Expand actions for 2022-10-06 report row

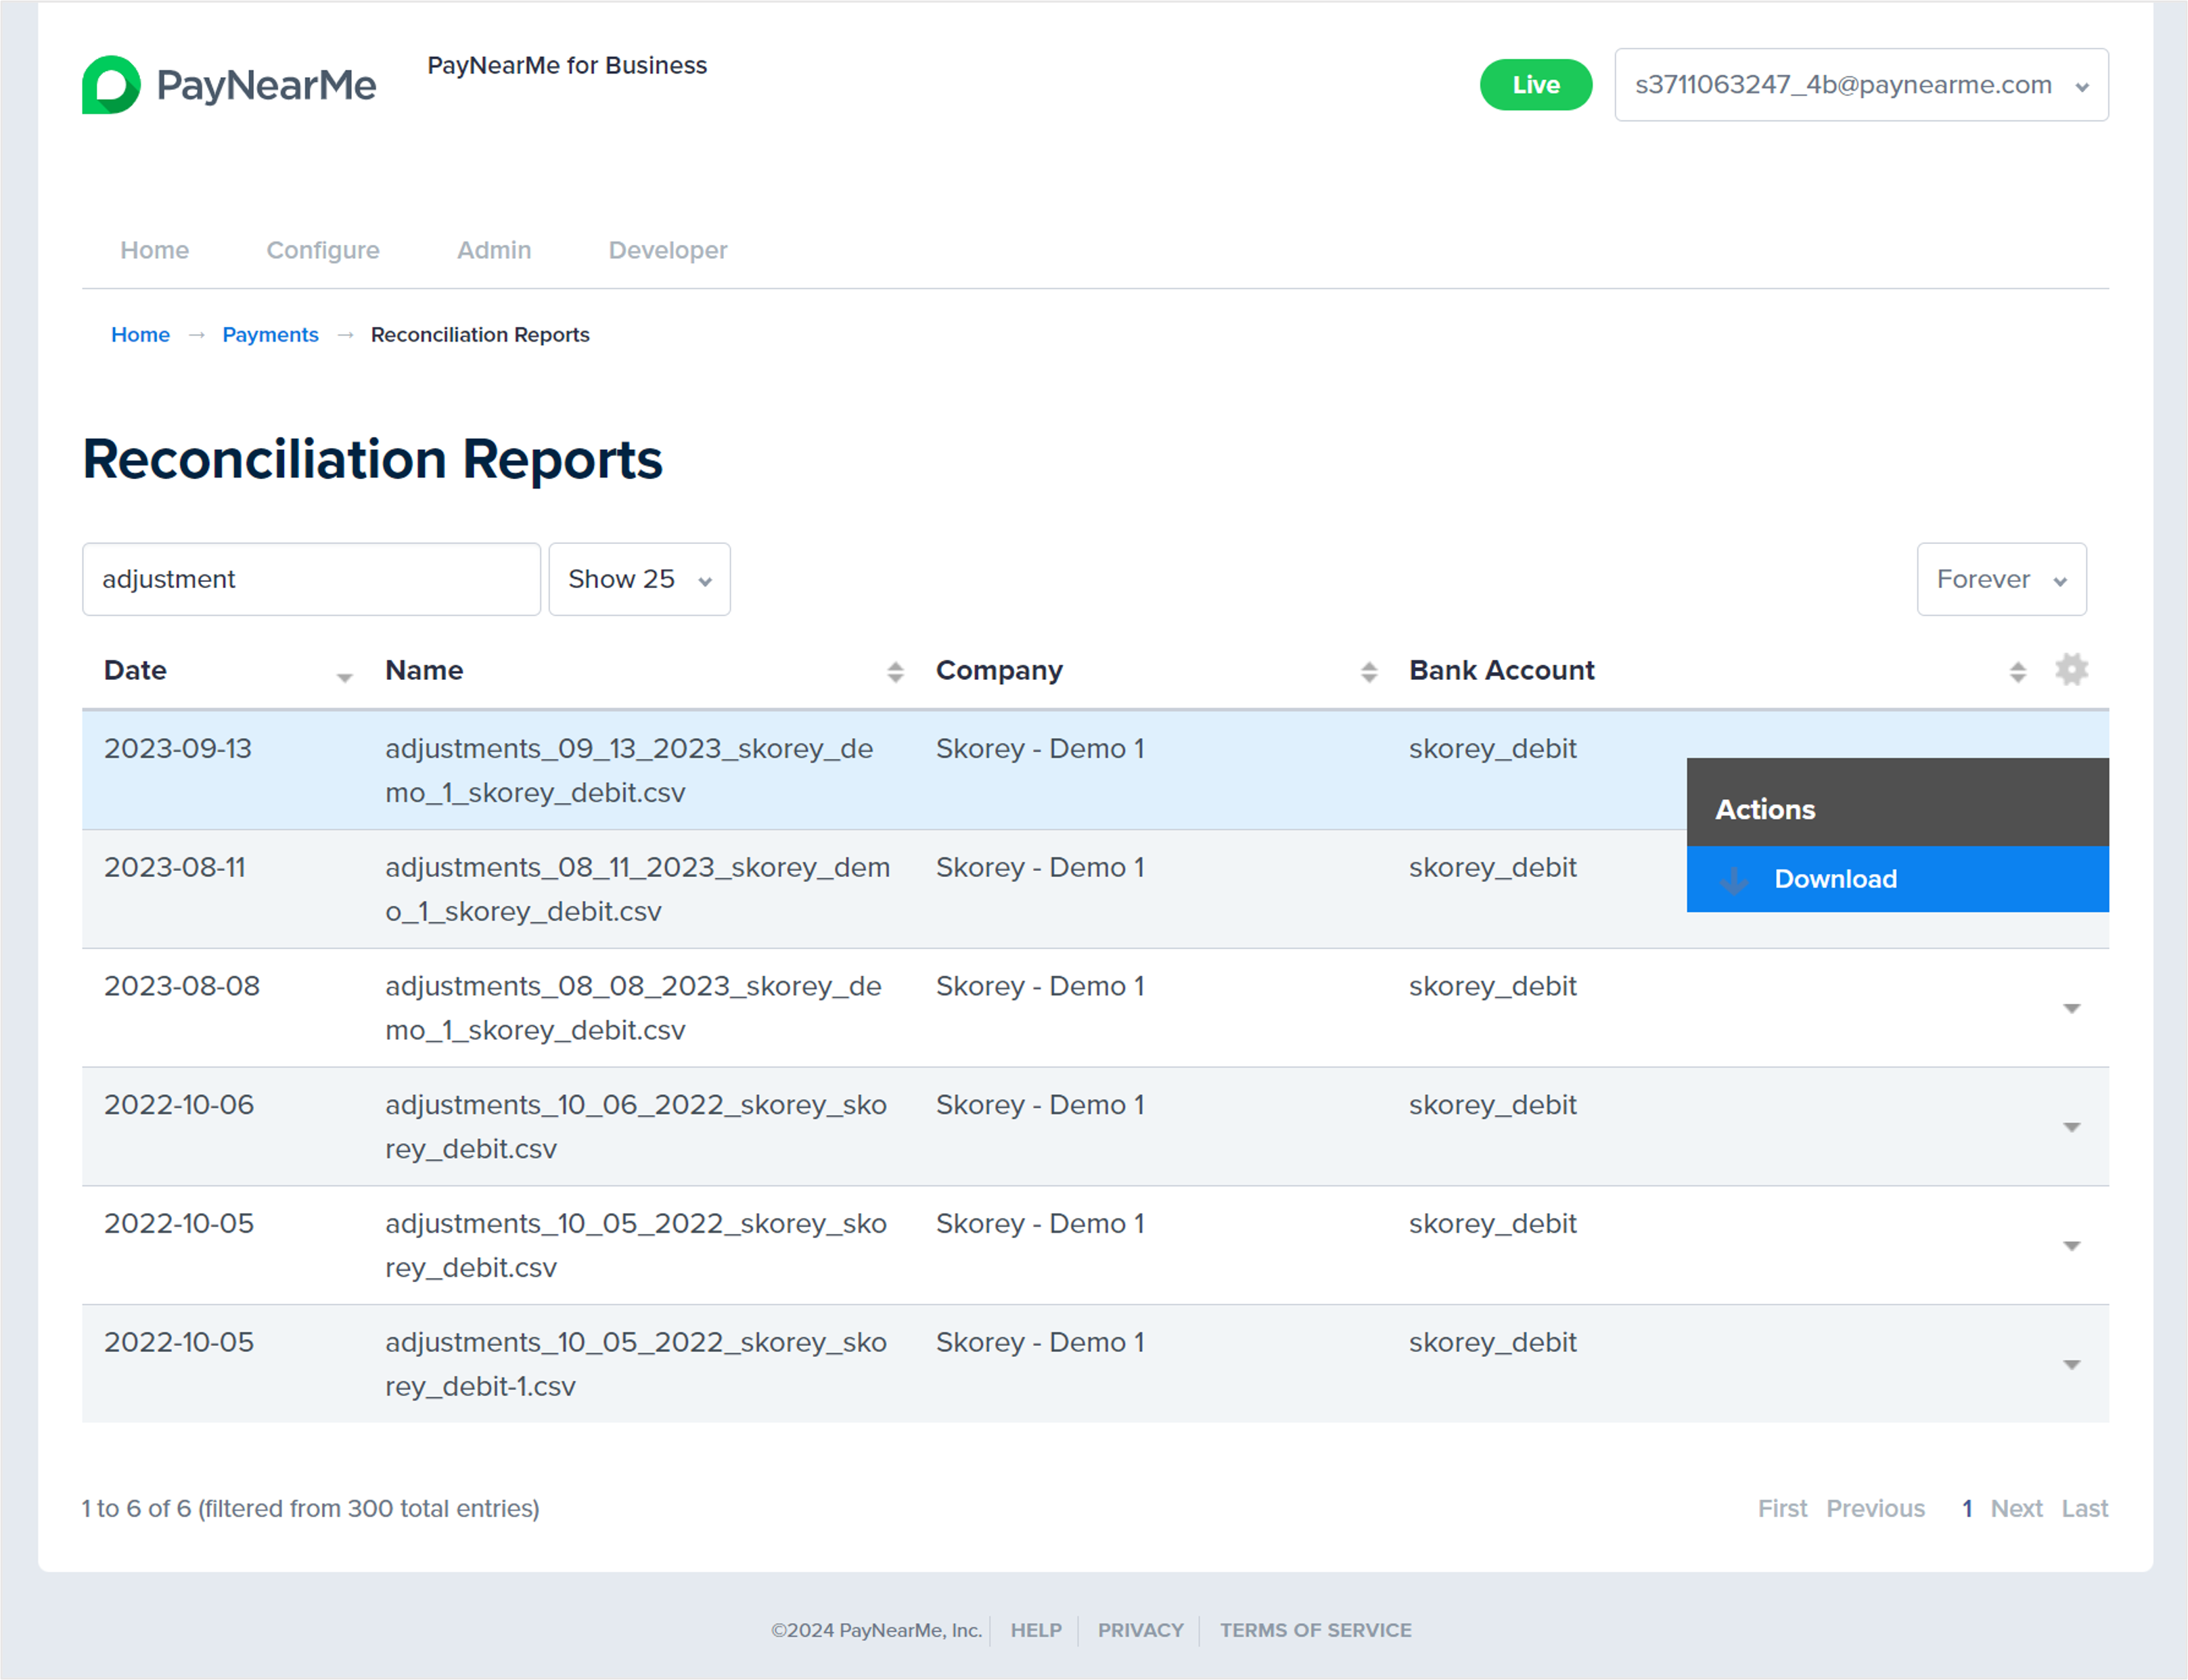point(2071,1127)
